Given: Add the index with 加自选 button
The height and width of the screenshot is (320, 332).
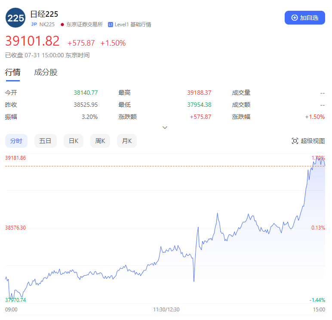Looking at the screenshot, I should [x=305, y=18].
